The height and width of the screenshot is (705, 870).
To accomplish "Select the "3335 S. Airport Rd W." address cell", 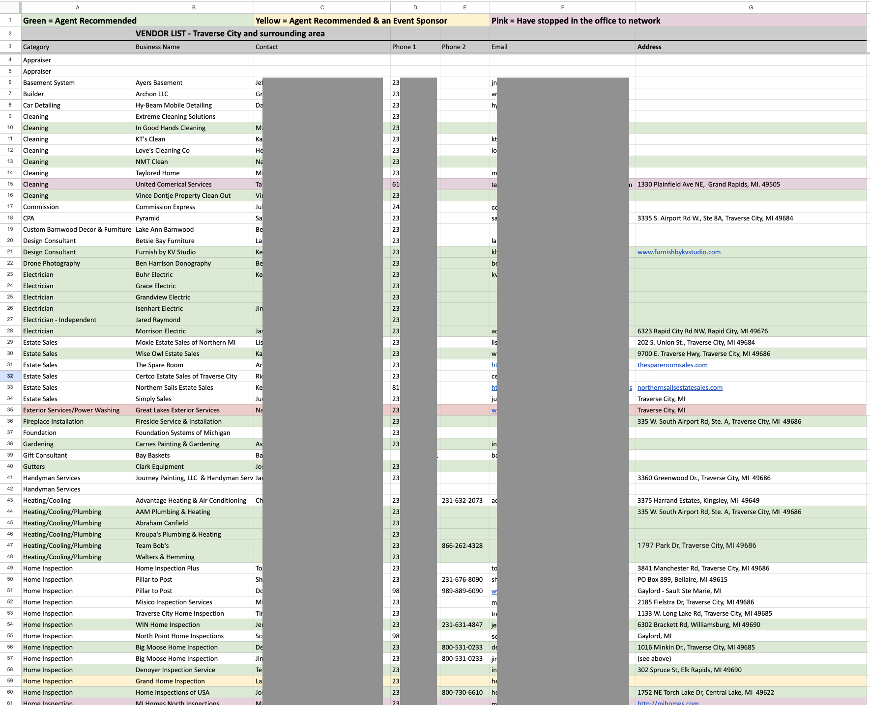I will click(x=751, y=218).
